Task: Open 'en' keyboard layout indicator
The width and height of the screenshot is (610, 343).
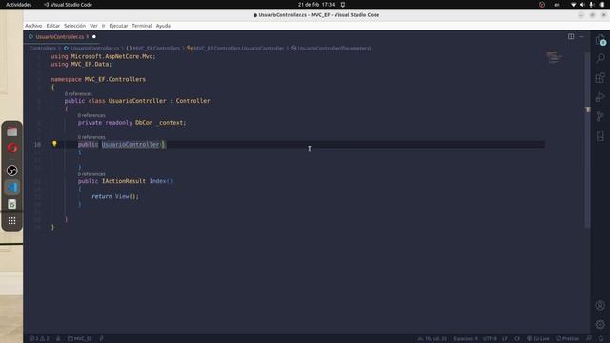Action: 557,5
